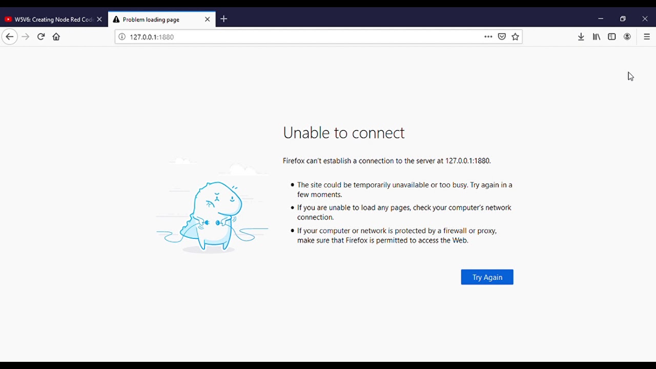The width and height of the screenshot is (656, 369).
Task: Show site information for 127.0.0.1
Action: (x=122, y=37)
